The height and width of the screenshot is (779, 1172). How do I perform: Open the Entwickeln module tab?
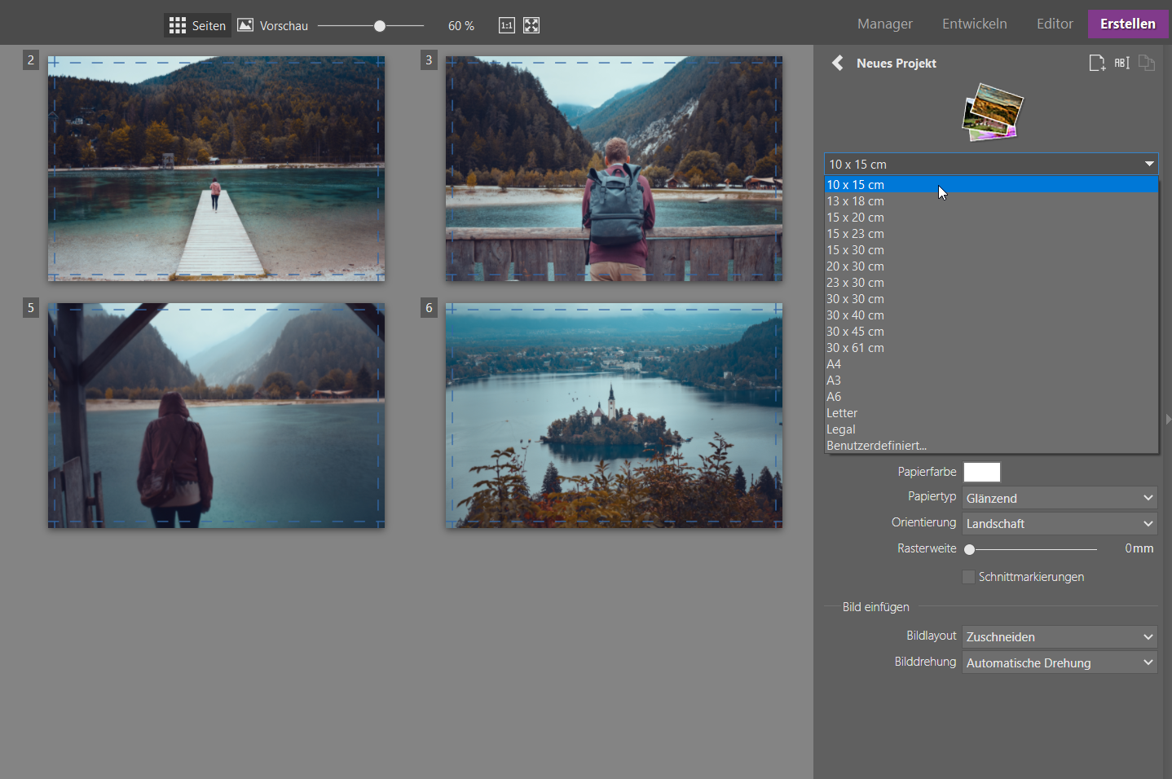tap(975, 24)
